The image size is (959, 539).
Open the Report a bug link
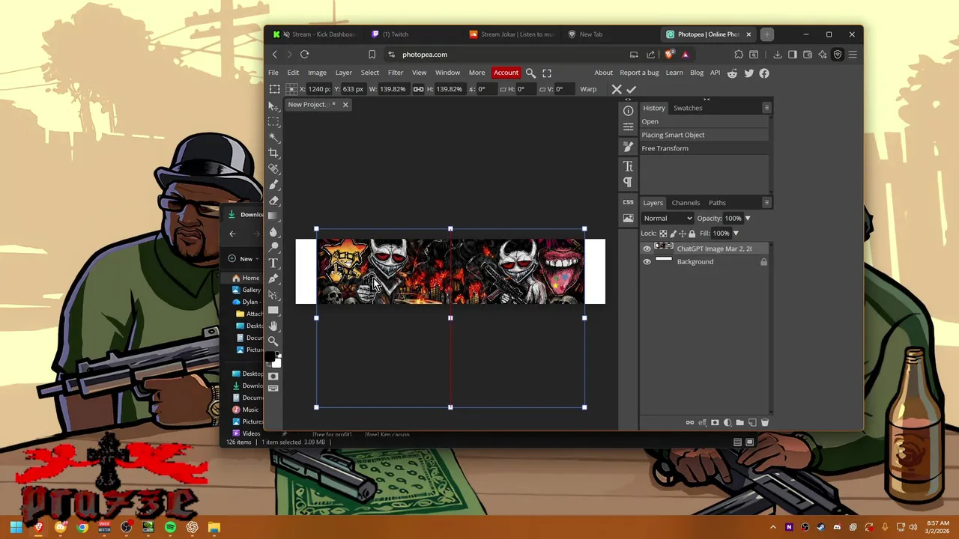pos(639,73)
